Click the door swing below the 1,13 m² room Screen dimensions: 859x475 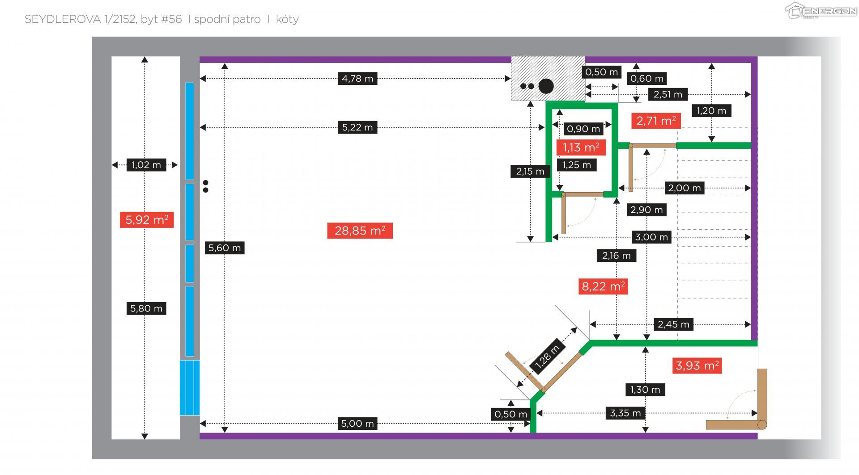click(x=577, y=211)
